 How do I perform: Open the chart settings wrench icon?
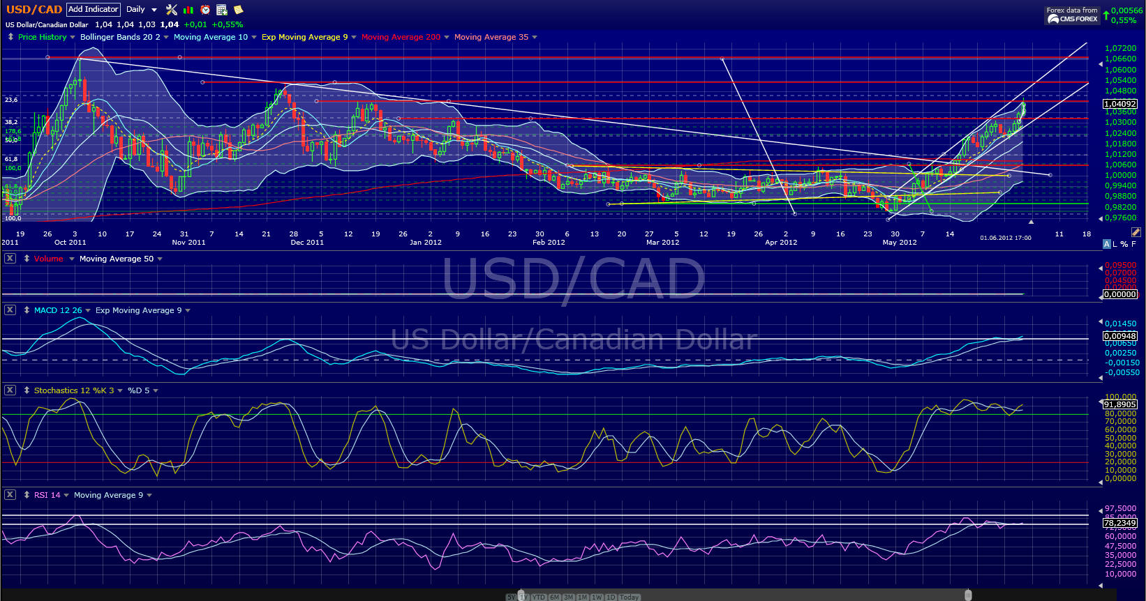point(172,10)
